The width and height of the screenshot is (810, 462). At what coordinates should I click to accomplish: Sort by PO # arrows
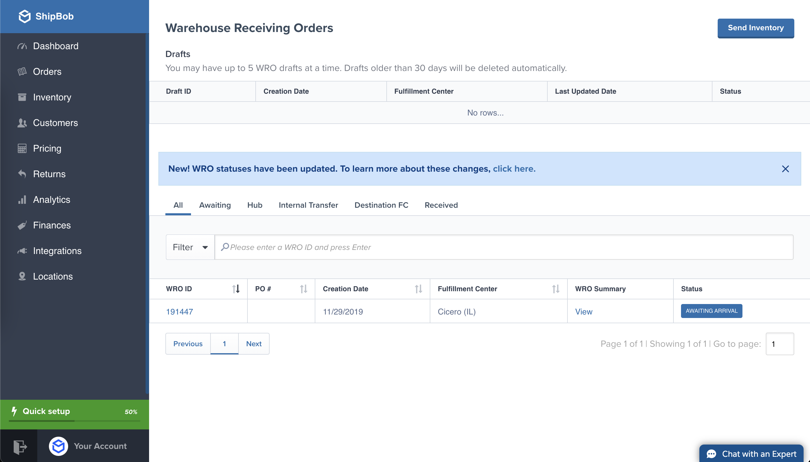click(304, 289)
